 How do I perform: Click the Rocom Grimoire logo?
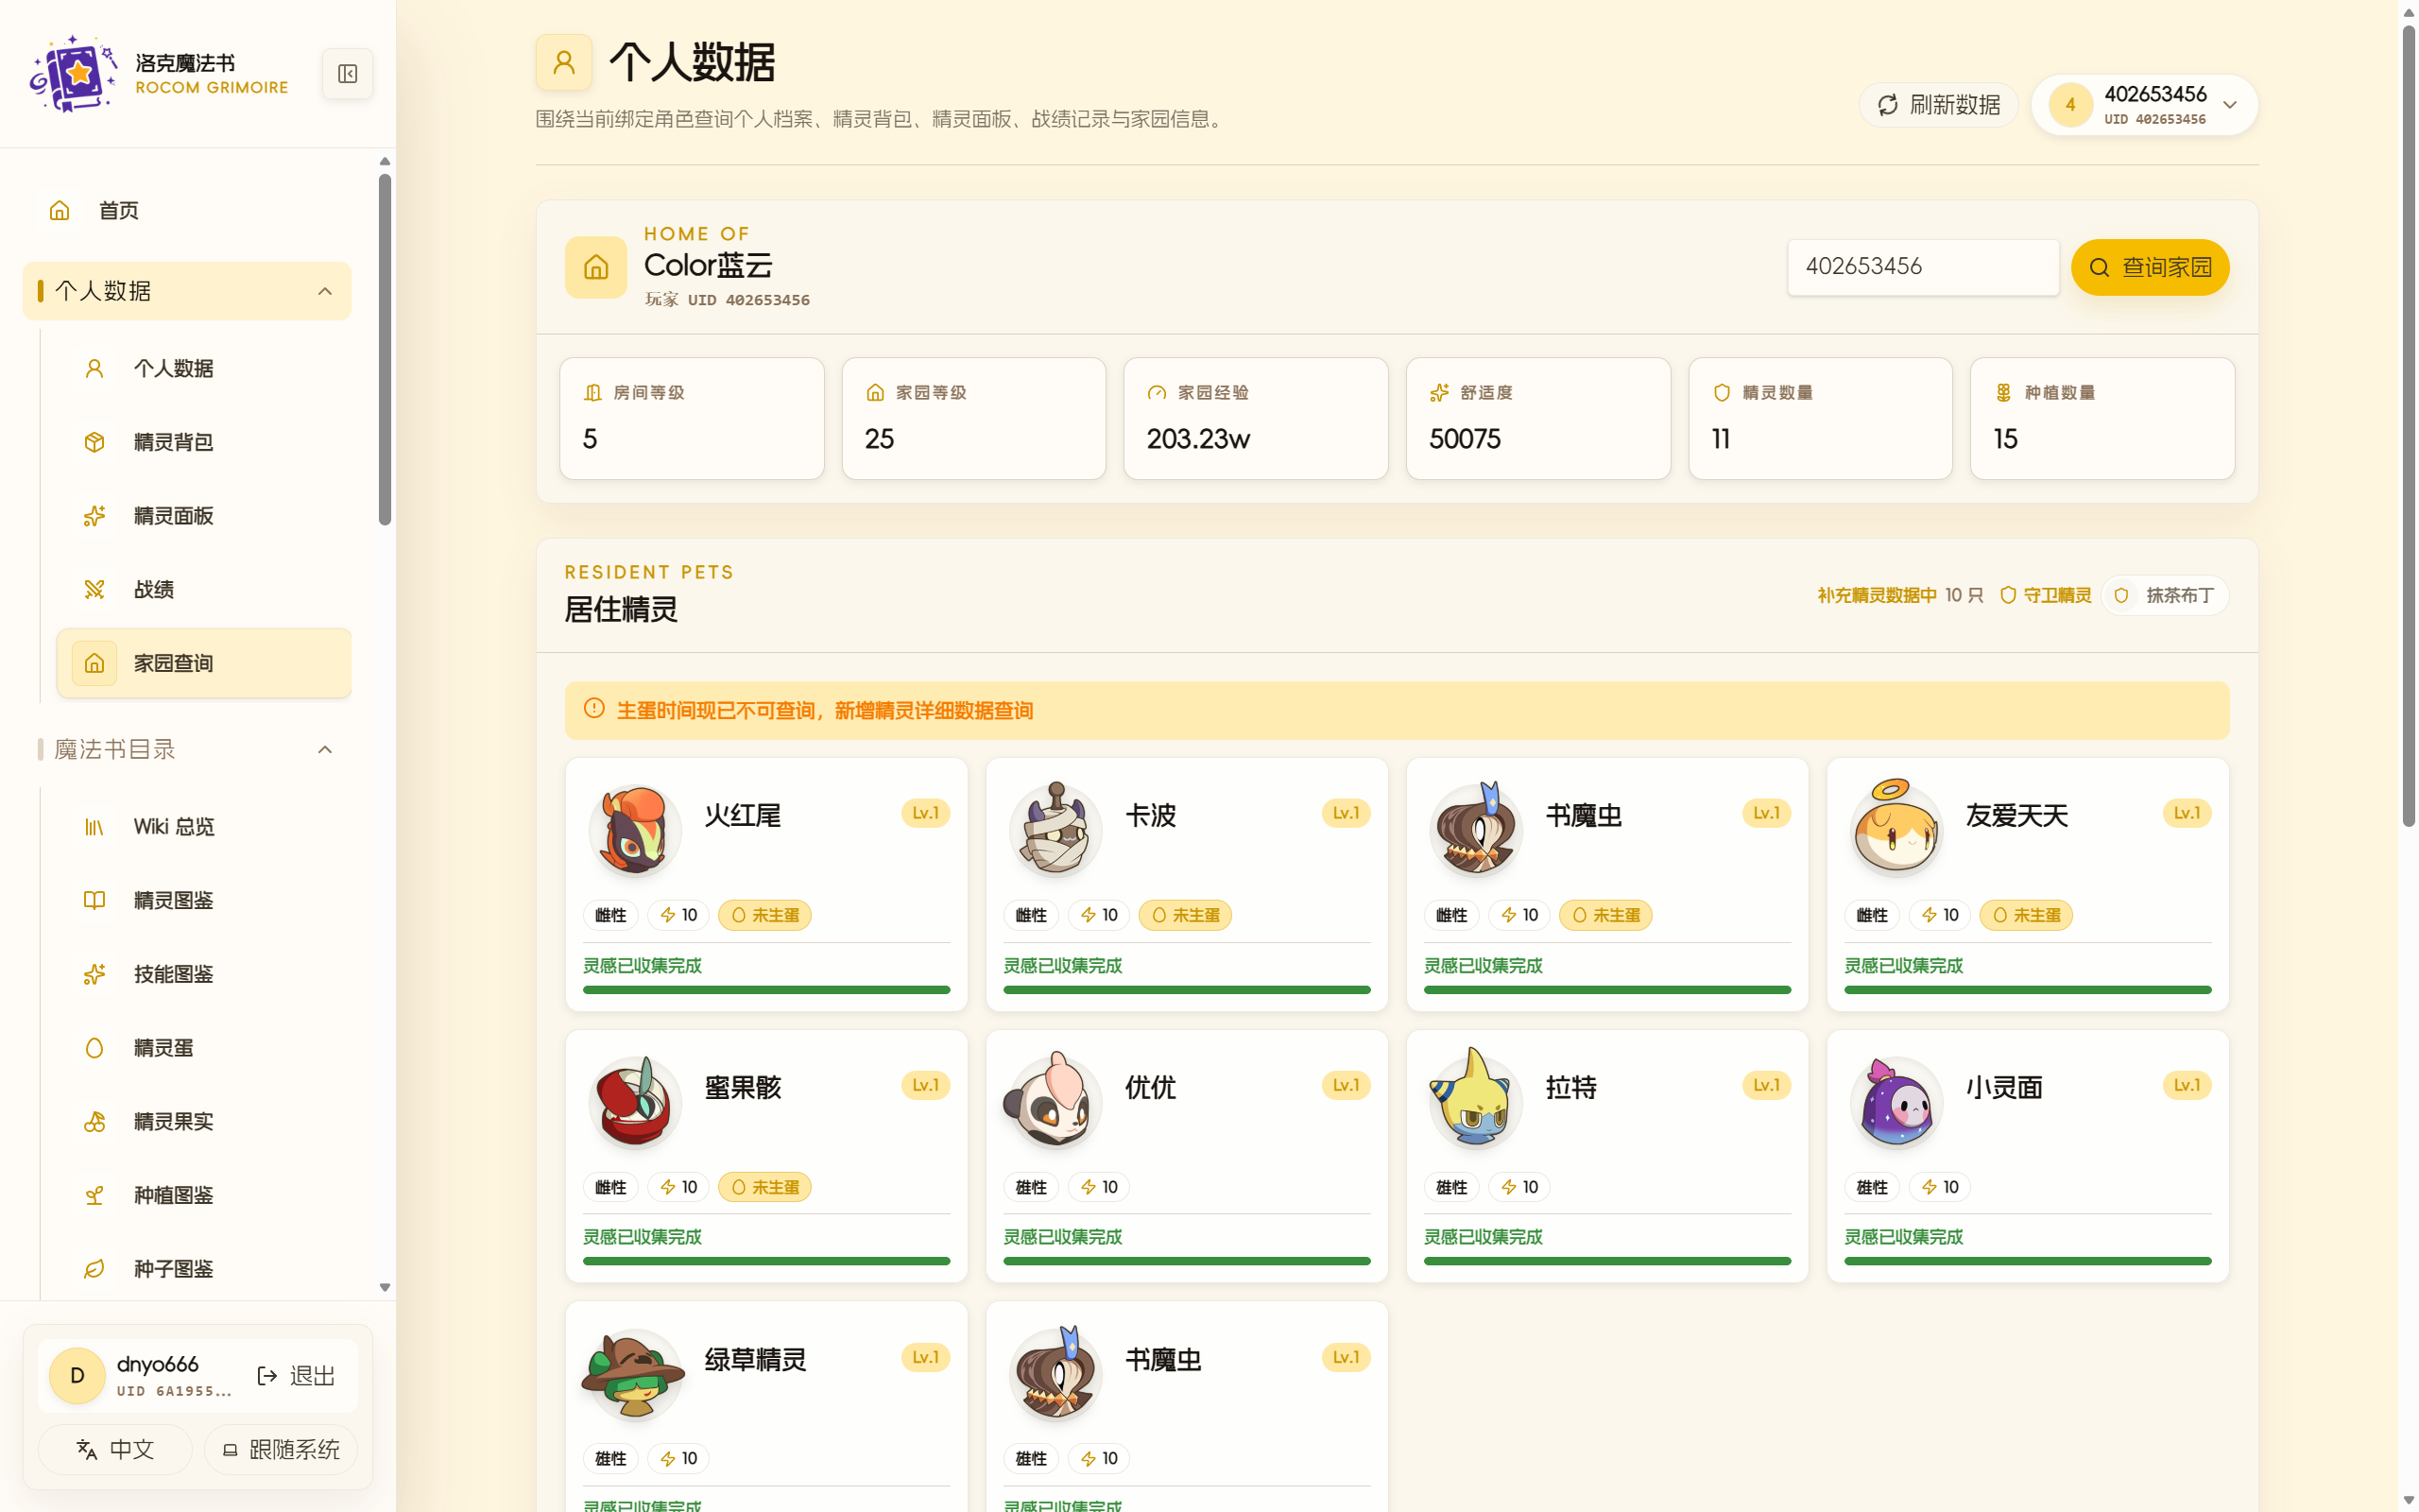[73, 74]
